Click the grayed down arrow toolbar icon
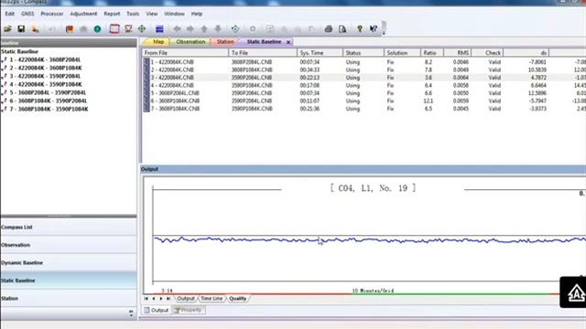This screenshot has width=586, height=329. pyautogui.click(x=218, y=28)
